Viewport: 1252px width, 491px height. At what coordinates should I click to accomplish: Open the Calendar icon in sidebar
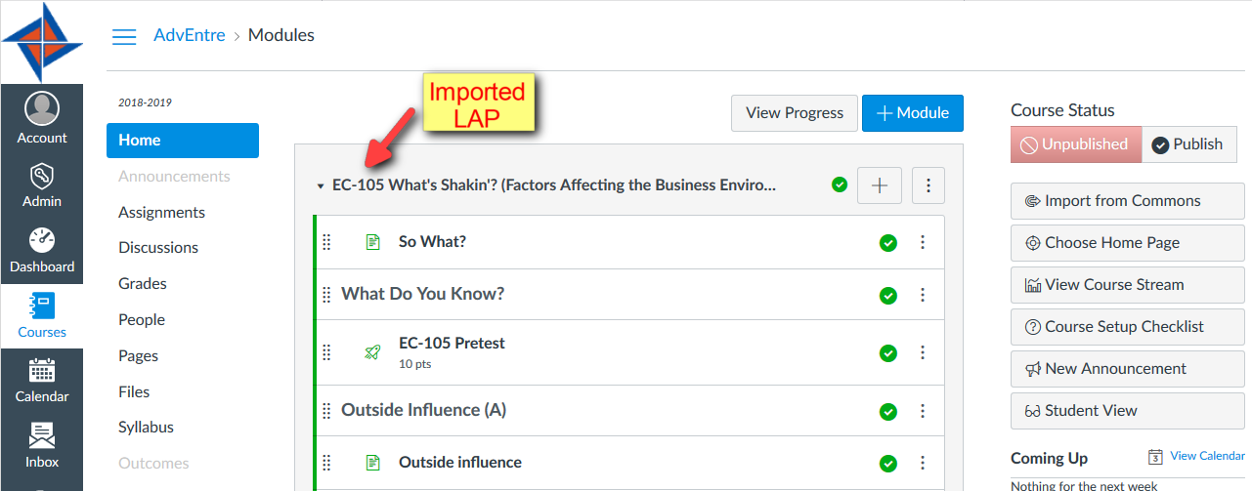41,371
